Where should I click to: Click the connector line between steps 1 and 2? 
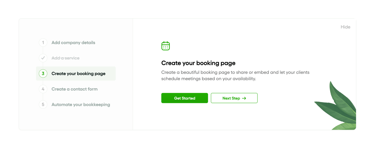[43, 50]
